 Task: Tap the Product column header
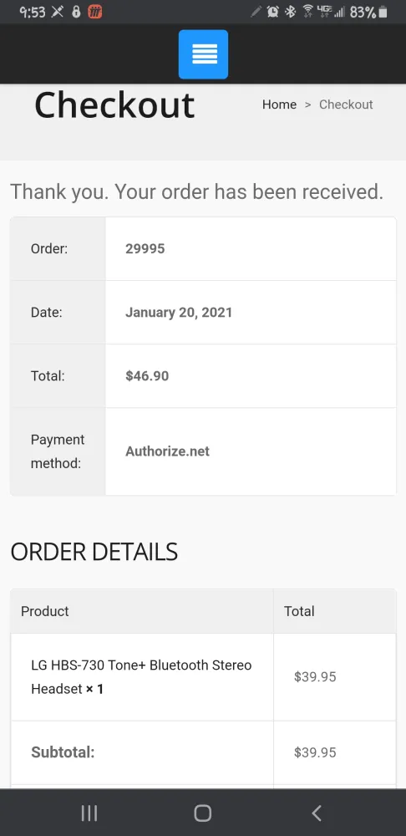click(x=45, y=611)
